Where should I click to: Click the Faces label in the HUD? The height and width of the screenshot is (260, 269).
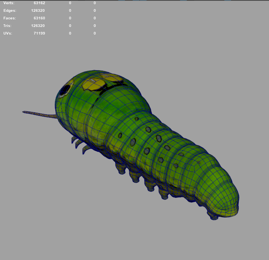(x=10, y=18)
